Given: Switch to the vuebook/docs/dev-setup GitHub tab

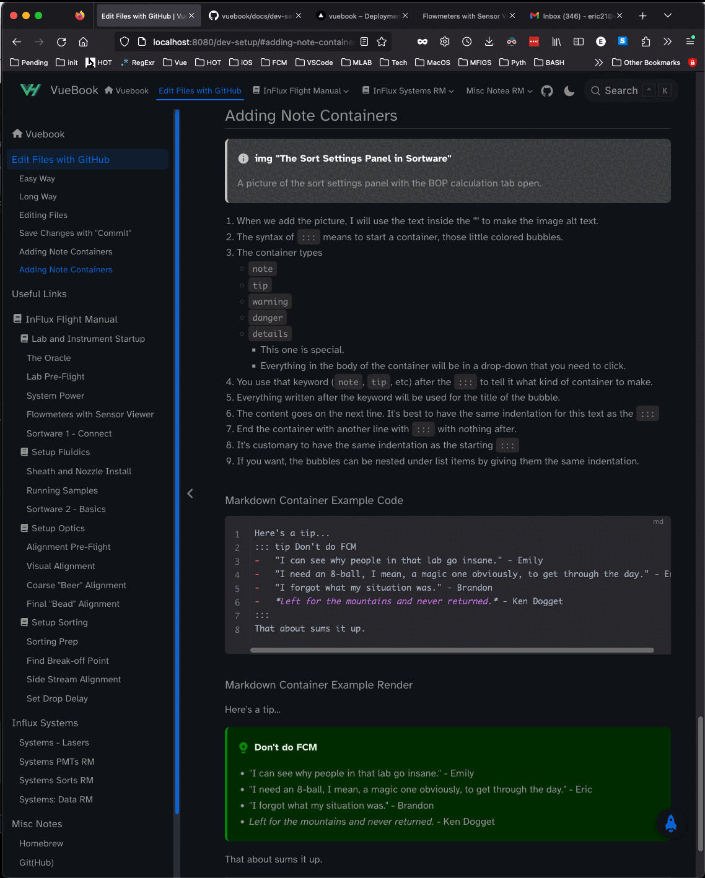Looking at the screenshot, I should [255, 16].
